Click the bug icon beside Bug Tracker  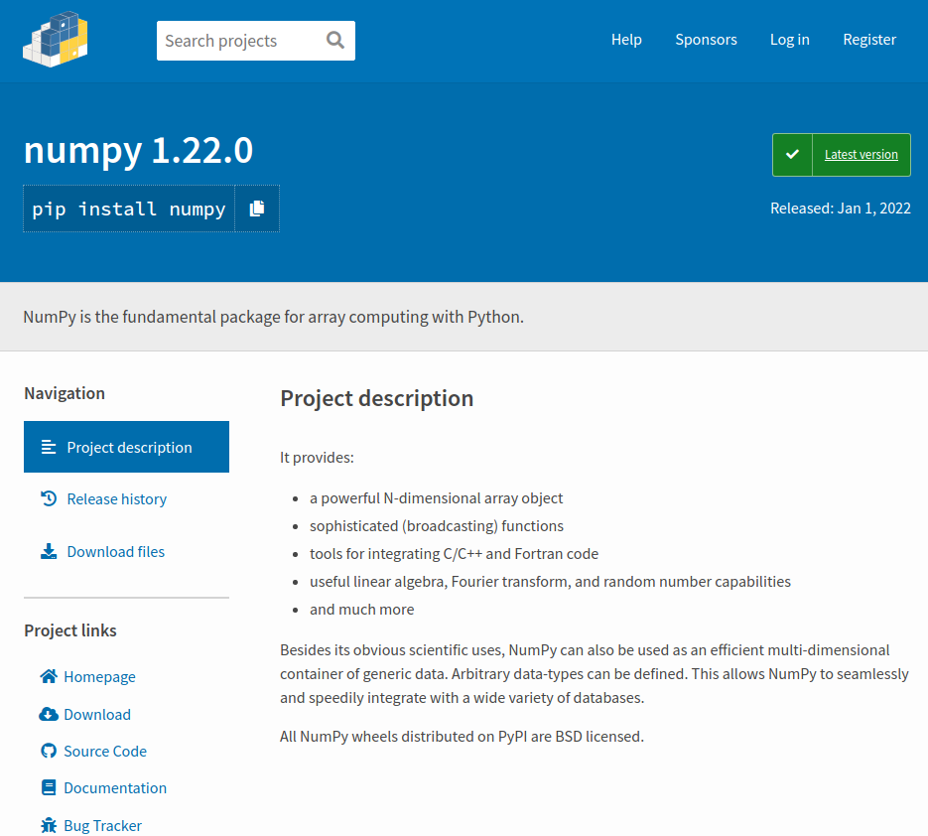point(46,824)
